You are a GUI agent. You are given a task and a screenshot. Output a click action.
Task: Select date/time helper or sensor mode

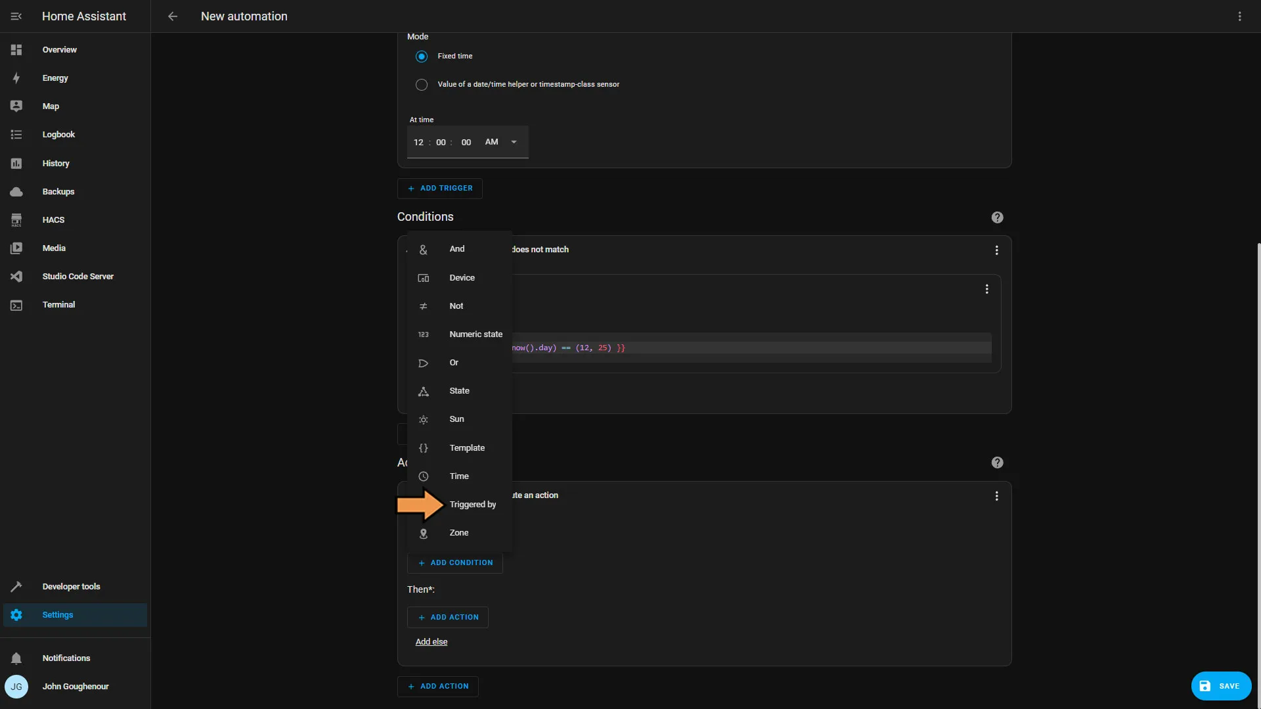point(422,85)
